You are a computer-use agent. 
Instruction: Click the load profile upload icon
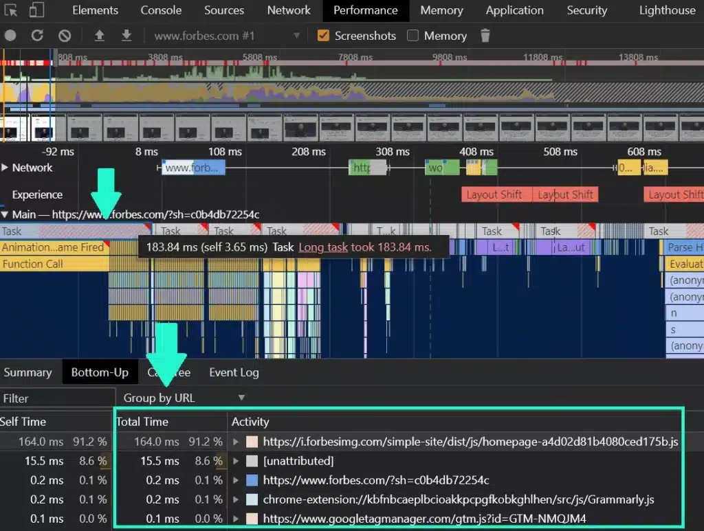[x=99, y=36]
